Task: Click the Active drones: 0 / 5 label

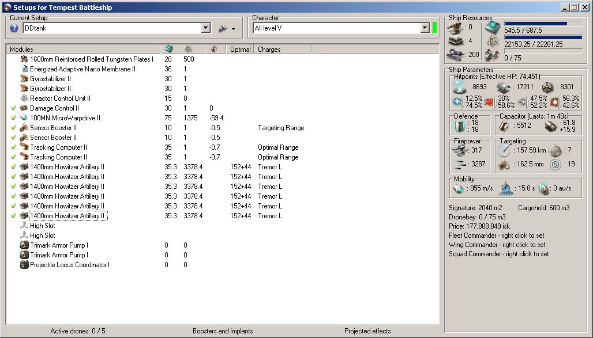Action: tap(78, 331)
